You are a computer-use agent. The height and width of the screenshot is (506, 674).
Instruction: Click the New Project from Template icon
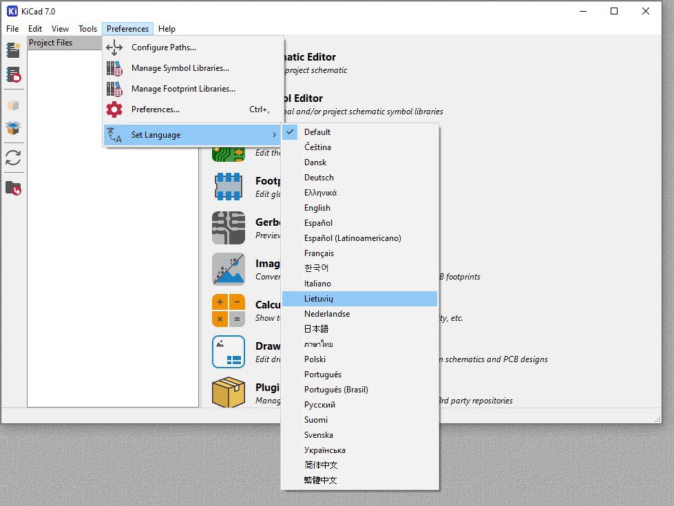[13, 74]
